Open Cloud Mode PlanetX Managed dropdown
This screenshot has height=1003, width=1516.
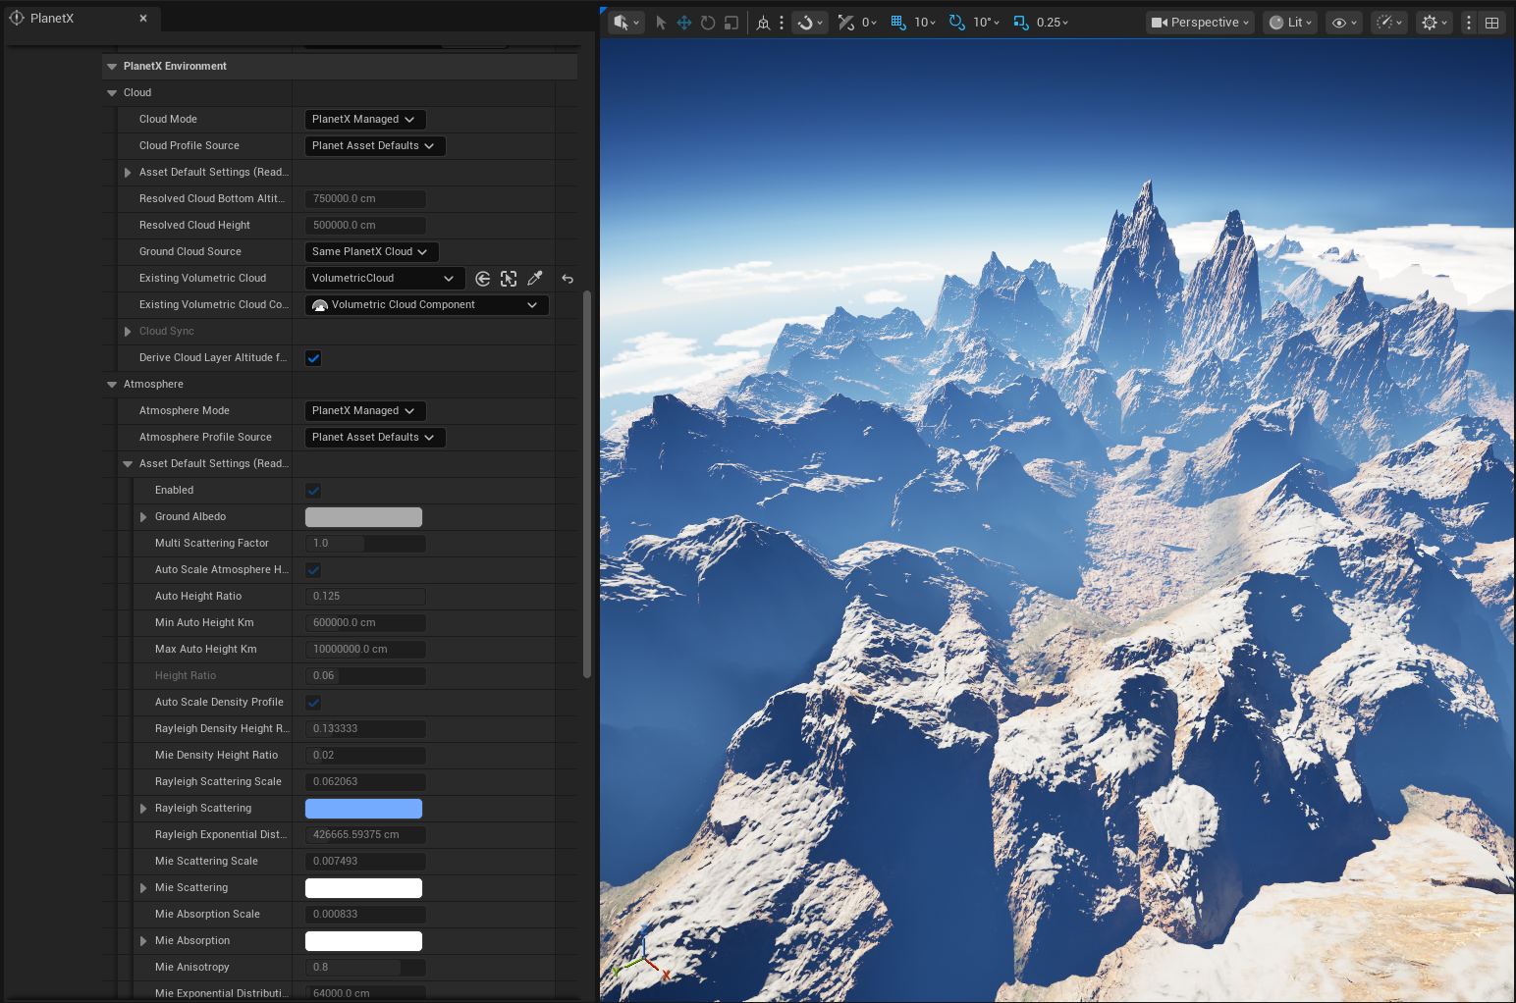point(365,120)
